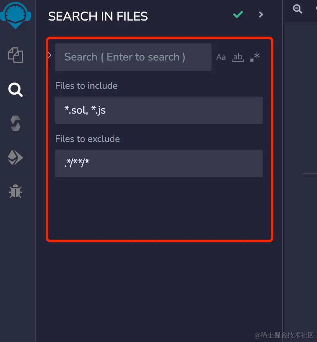This screenshot has width=317, height=342.
Task: Click the Files to include input box
Action: [158, 111]
